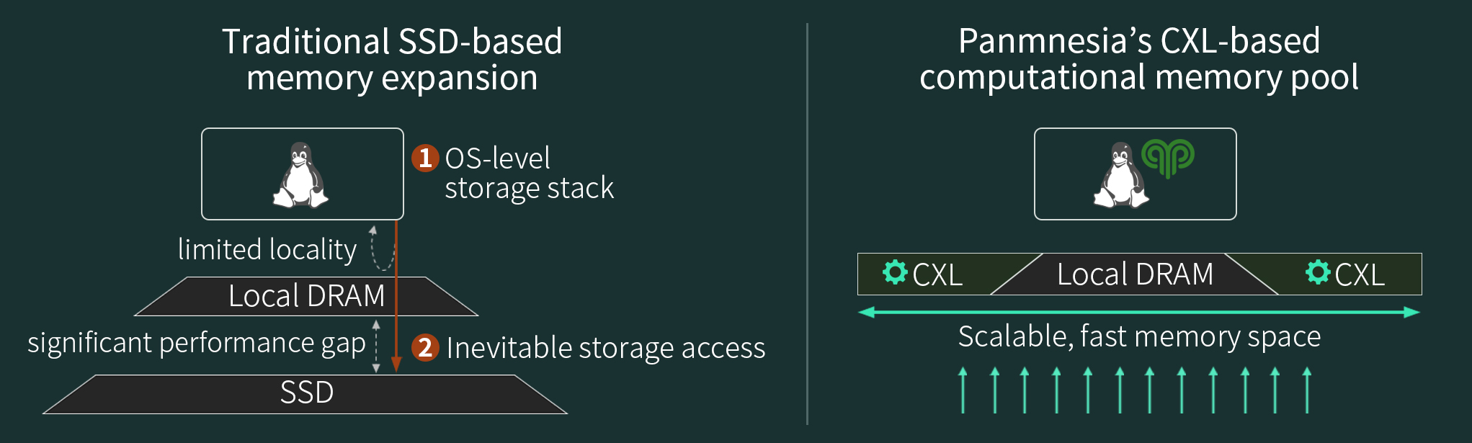Screen dimensions: 1472x443
Task: Click the dashed limited locality loop arrow
Action: 382,248
